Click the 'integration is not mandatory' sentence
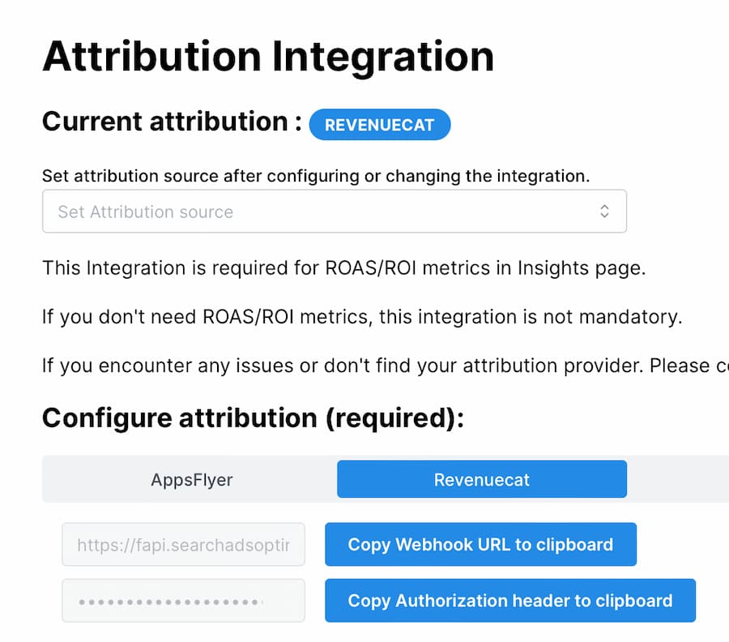 (361, 317)
